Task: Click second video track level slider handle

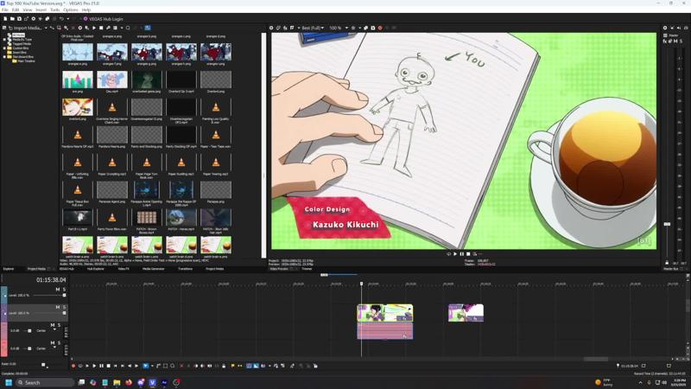Action: pyautogui.click(x=64, y=313)
